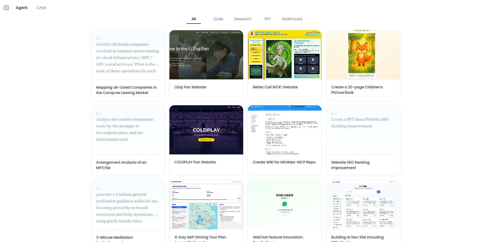Click 'Create a 20-page Children's Picture Book' title
Viewport: 492px width, 242px height.
(x=357, y=90)
